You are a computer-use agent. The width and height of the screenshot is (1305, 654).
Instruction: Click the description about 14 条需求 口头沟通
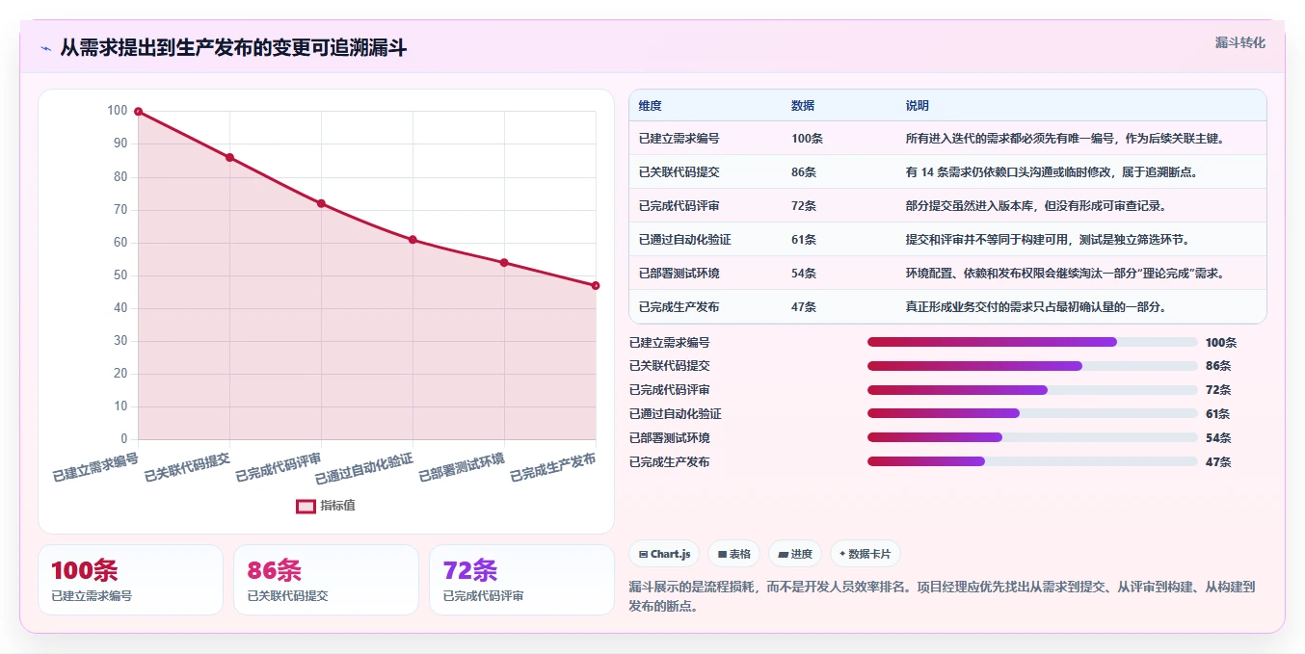click(x=1052, y=172)
